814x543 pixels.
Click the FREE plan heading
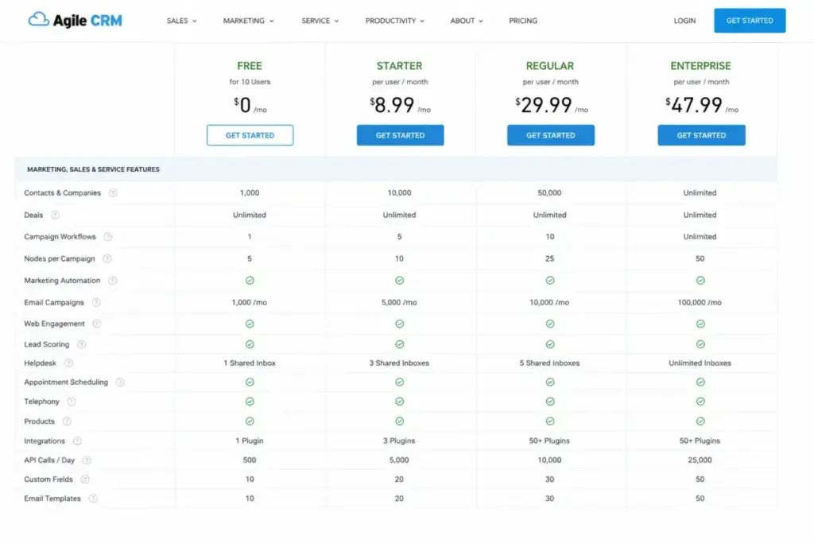click(x=250, y=66)
